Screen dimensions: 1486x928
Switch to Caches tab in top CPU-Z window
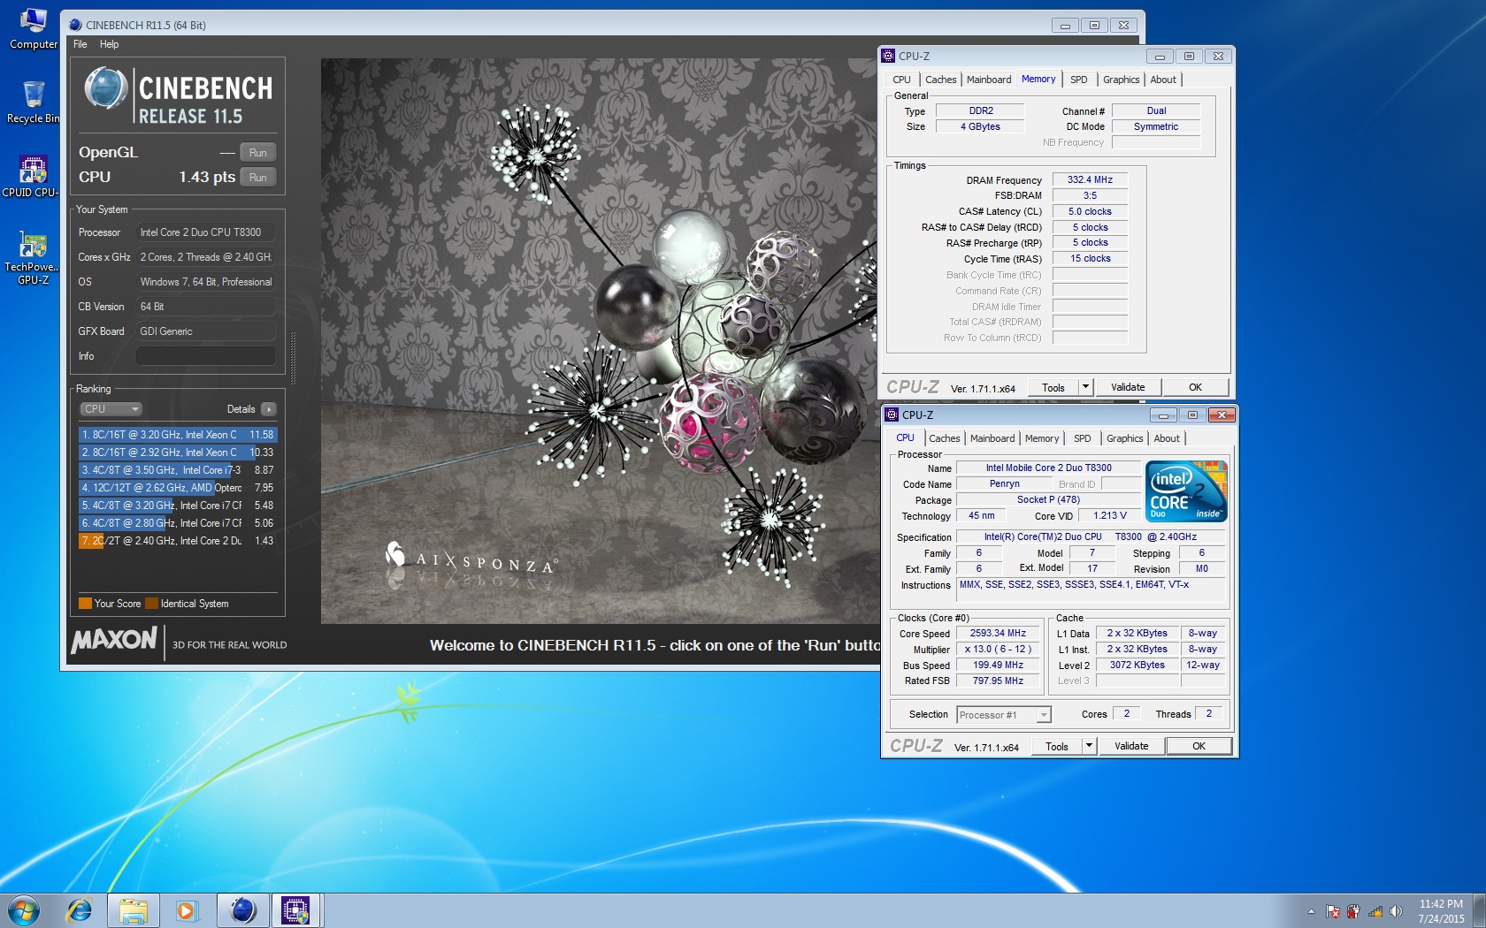[940, 80]
